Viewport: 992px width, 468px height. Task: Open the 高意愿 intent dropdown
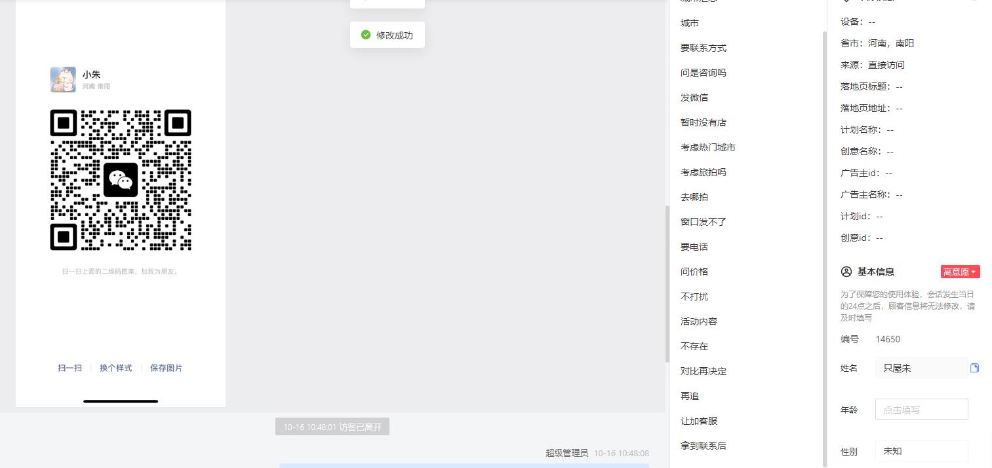point(960,272)
